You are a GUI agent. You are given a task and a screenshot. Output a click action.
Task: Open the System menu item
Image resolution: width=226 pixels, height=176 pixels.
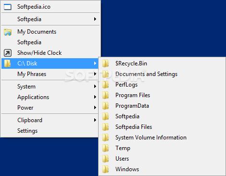(50, 87)
